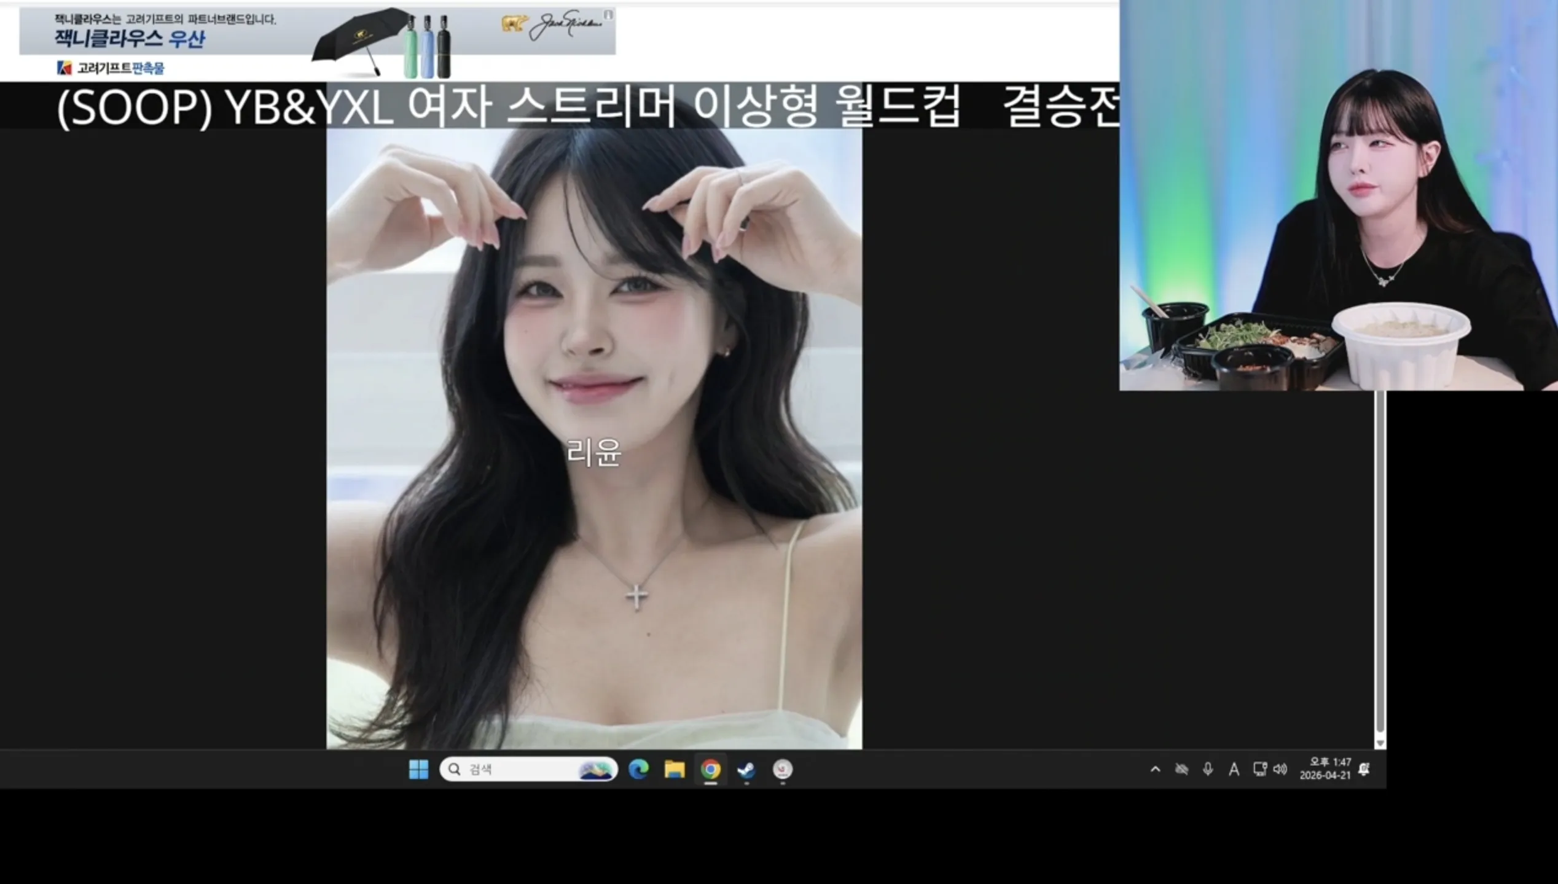This screenshot has height=884, width=1558.
Task: Launch Google Chrome from the taskbar
Action: [x=710, y=769]
